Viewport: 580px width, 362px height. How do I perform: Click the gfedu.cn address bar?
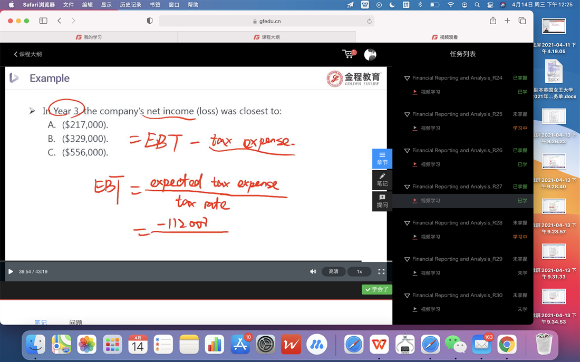[267, 21]
